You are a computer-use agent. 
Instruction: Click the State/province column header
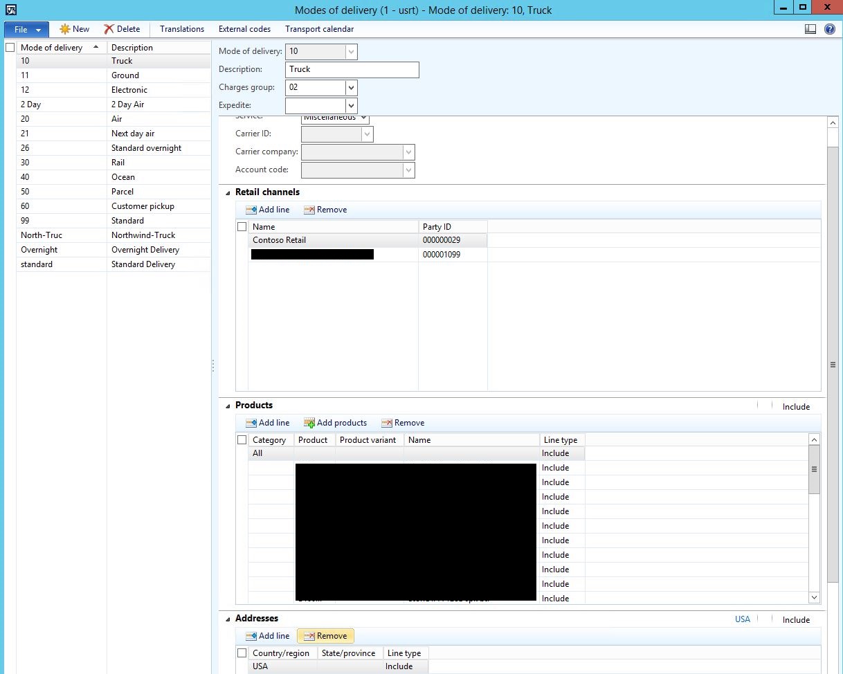[350, 653]
